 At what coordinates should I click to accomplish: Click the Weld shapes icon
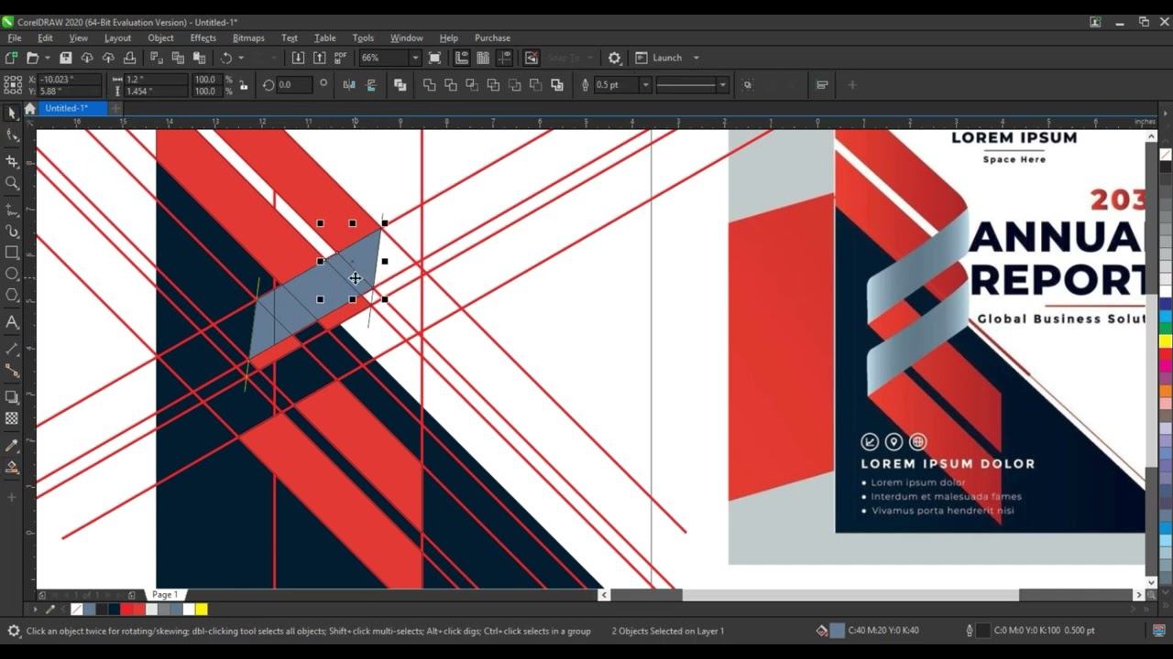point(429,85)
